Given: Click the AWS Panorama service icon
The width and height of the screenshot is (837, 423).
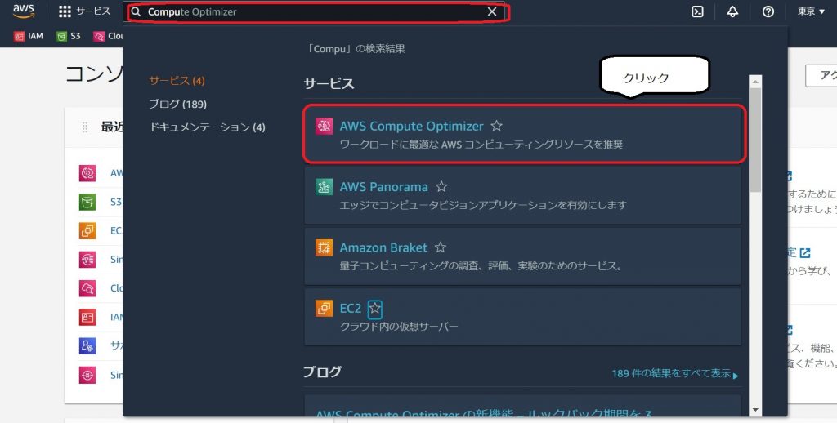Looking at the screenshot, I should coord(324,187).
